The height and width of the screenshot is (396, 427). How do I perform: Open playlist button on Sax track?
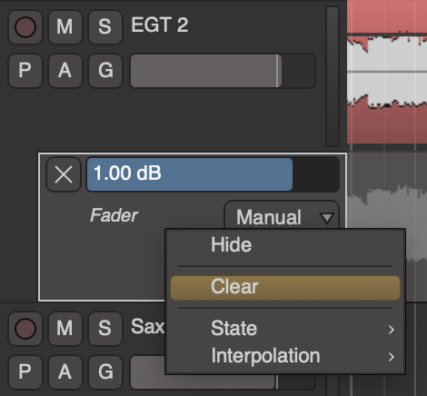pyautogui.click(x=25, y=372)
